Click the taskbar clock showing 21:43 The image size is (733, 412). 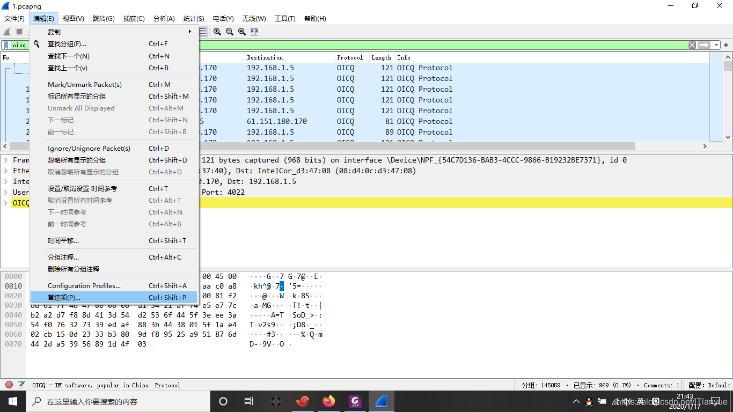pyautogui.click(x=685, y=401)
